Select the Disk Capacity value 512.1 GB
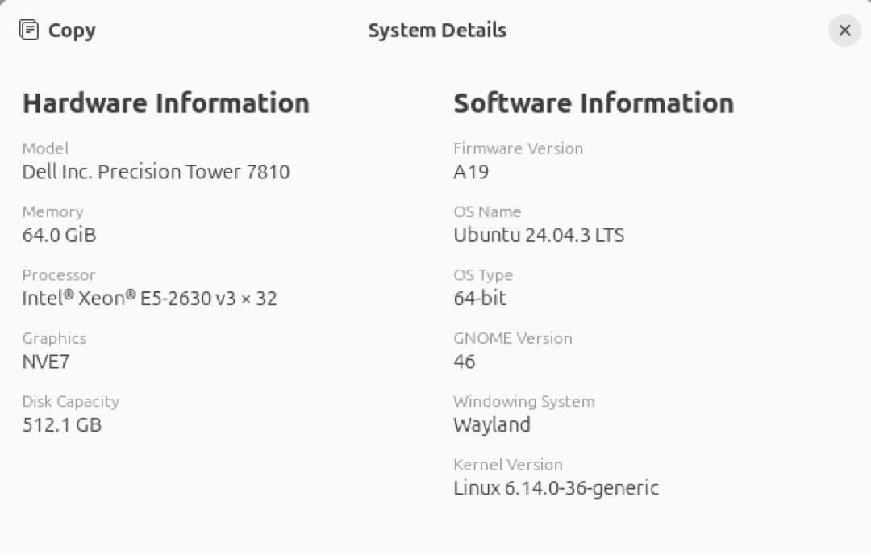 (x=61, y=424)
